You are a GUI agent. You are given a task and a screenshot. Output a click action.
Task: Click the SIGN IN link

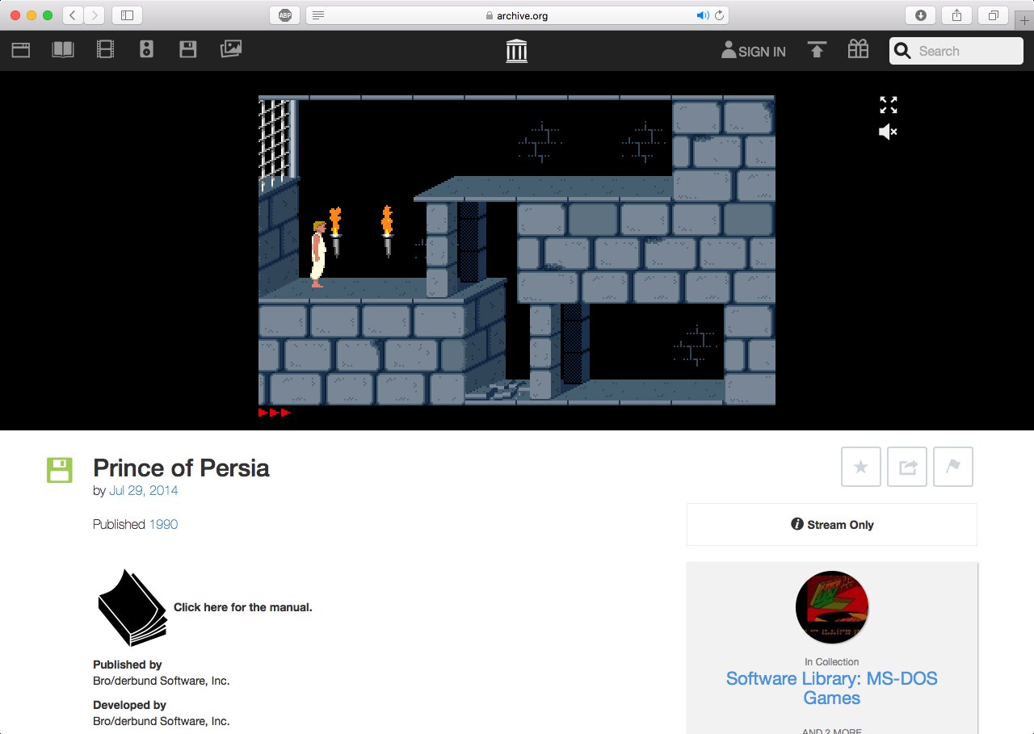point(753,51)
